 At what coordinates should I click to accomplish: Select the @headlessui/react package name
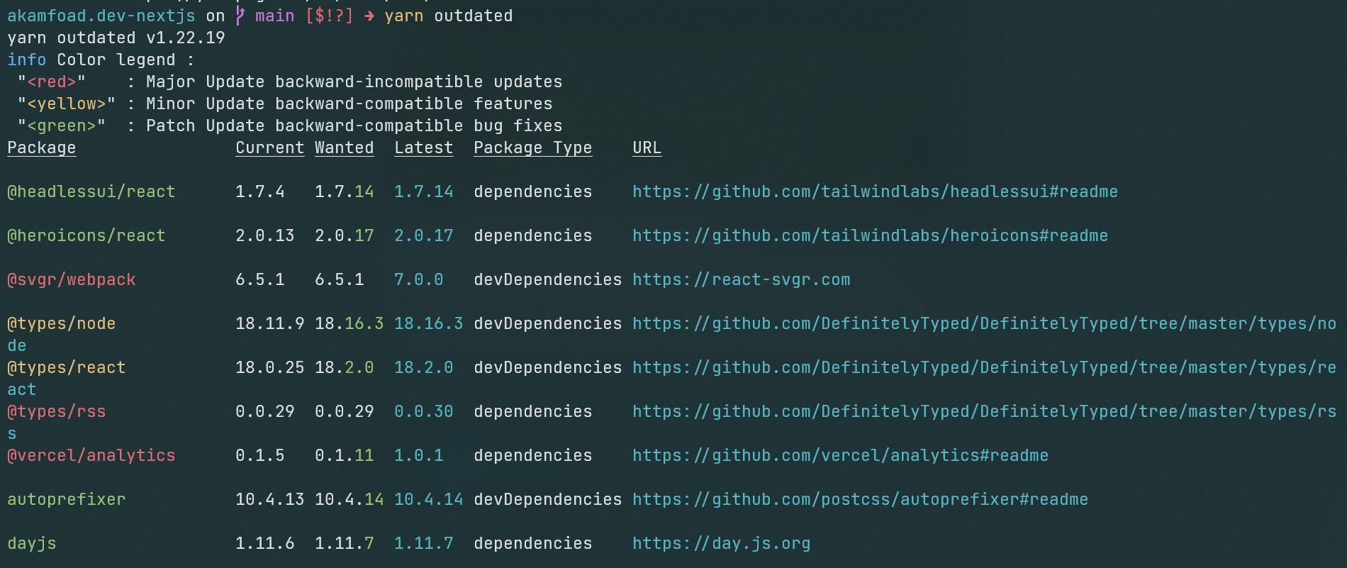[91, 191]
